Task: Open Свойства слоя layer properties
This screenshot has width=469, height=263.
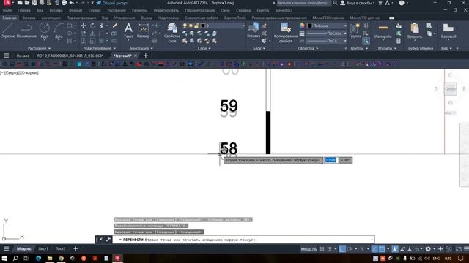Action: 172,33
